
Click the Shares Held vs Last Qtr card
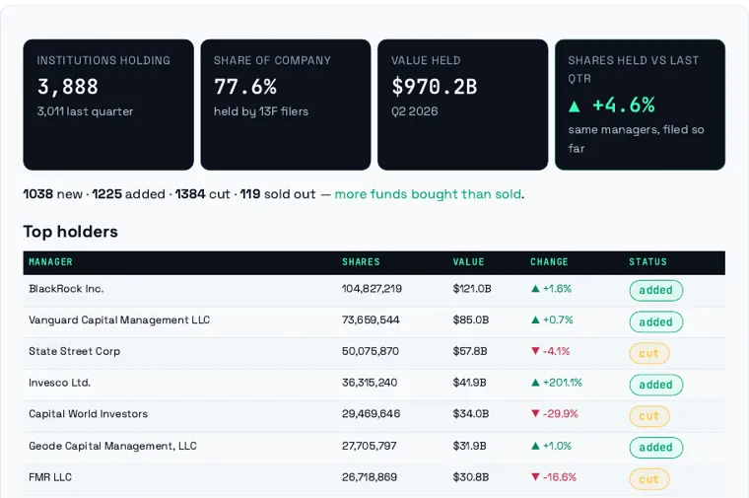pos(640,105)
